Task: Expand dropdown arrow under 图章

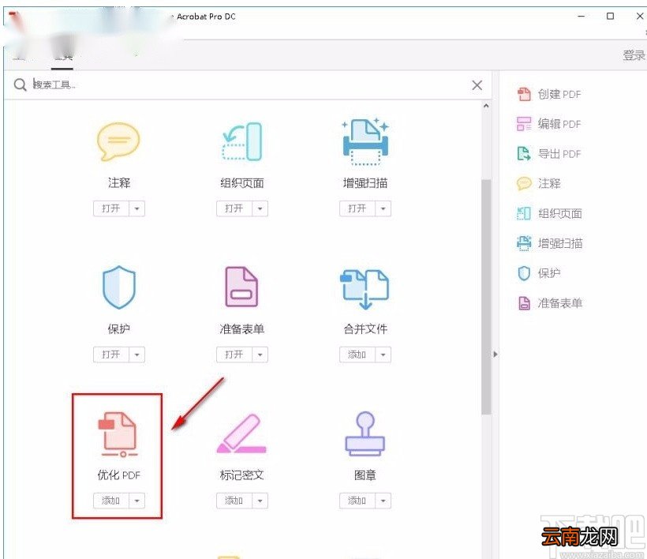Action: tap(383, 501)
